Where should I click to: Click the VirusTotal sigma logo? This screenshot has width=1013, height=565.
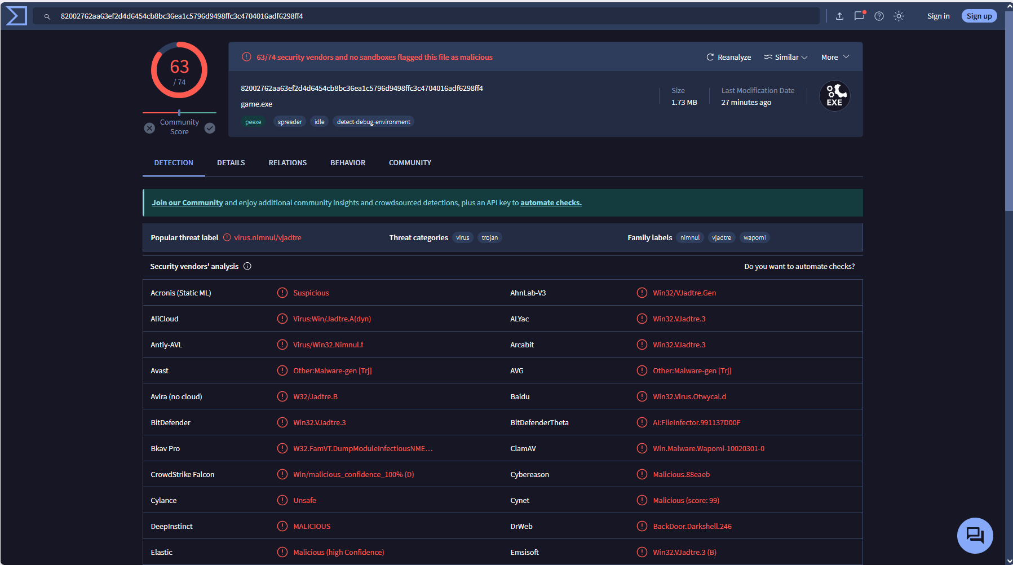16,16
